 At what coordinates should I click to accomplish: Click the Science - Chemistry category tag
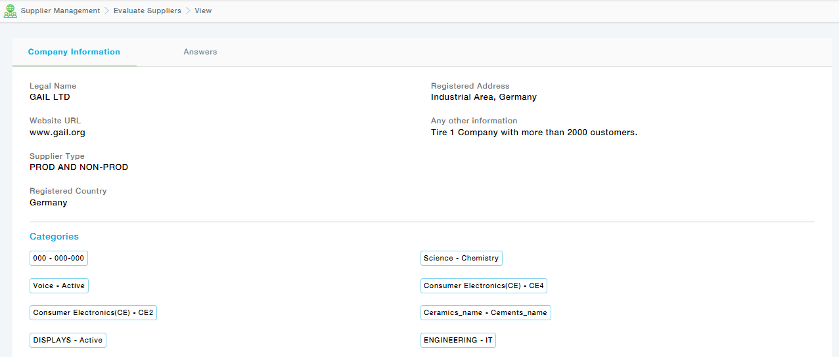pos(461,259)
